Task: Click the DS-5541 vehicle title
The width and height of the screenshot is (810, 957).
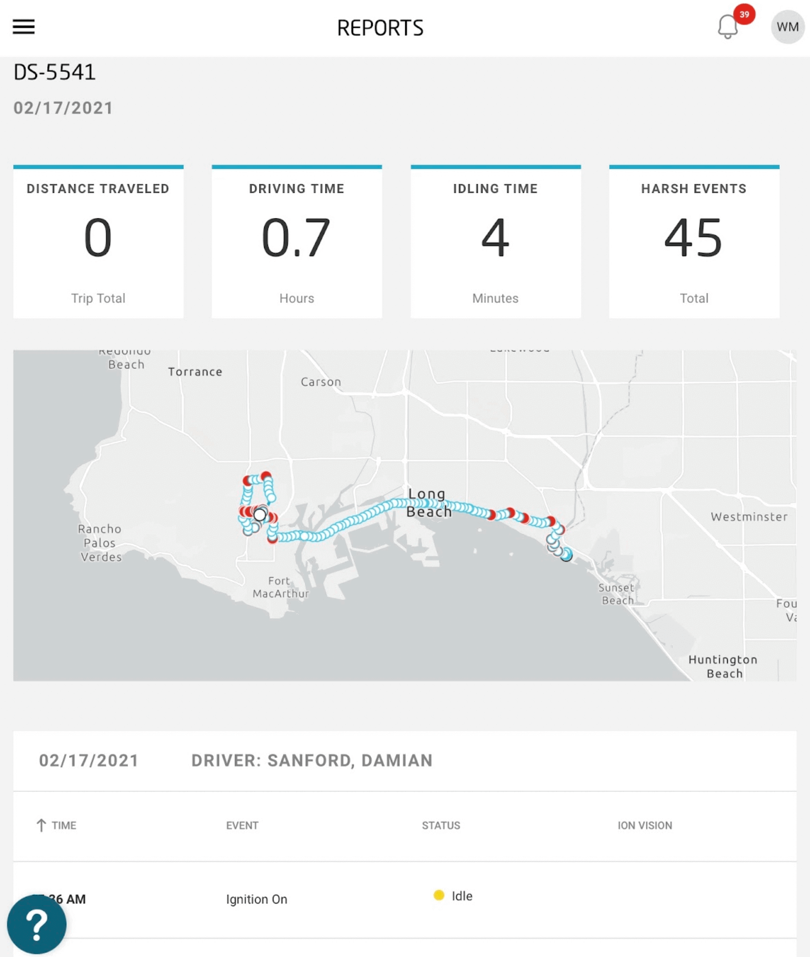Action: pyautogui.click(x=54, y=72)
